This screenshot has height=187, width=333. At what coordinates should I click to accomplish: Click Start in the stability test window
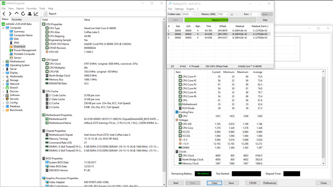[x=176, y=183]
